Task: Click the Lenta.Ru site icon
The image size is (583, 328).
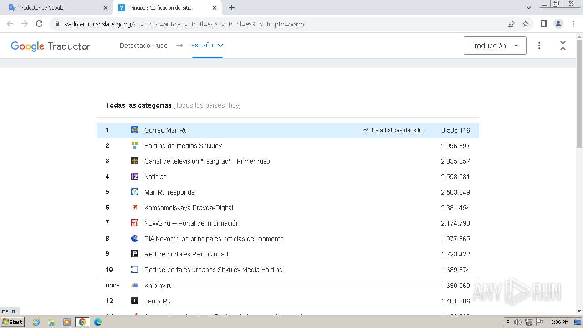Action: [135, 301]
